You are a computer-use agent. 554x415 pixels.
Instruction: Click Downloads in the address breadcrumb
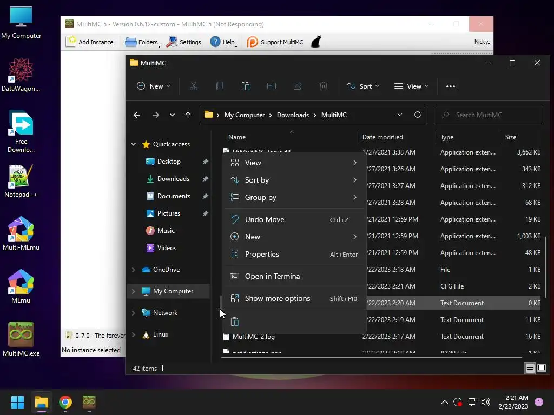[x=293, y=115]
